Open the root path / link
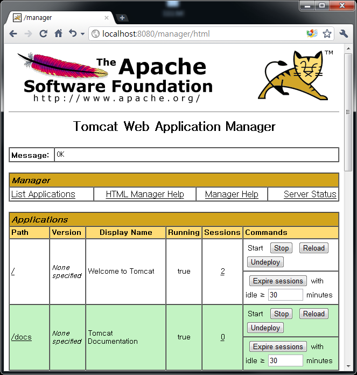This screenshot has height=375, width=357. (13, 271)
